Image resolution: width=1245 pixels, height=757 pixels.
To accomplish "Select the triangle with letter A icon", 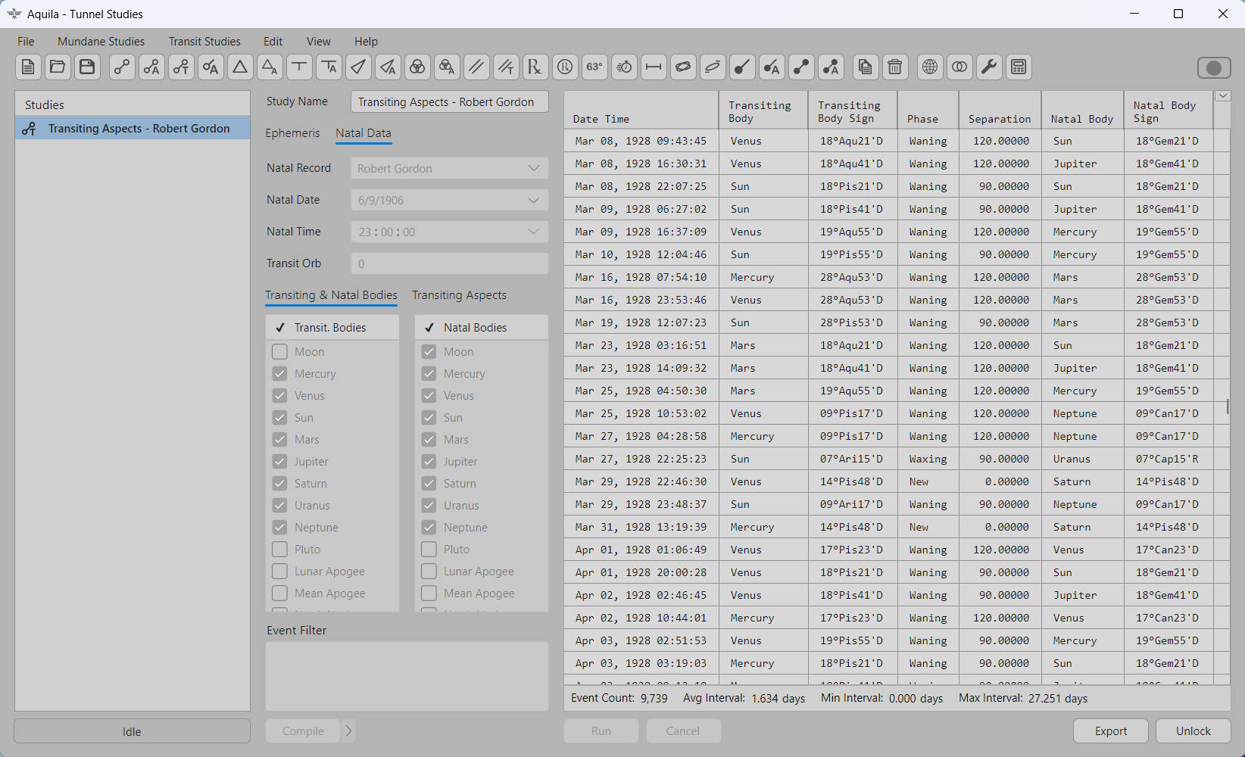I will 270,67.
